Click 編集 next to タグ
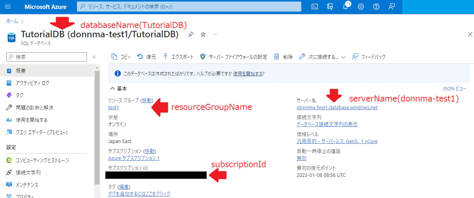This screenshot has height=198, width=474. click(124, 187)
